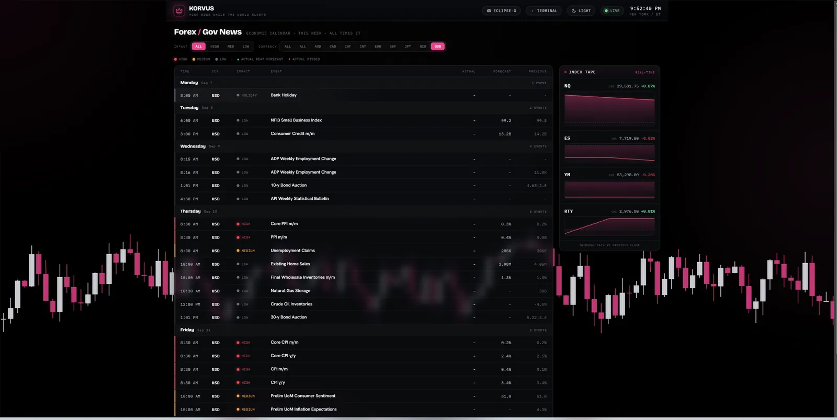Select the NZD currency filter
The width and height of the screenshot is (837, 420).
click(x=423, y=47)
